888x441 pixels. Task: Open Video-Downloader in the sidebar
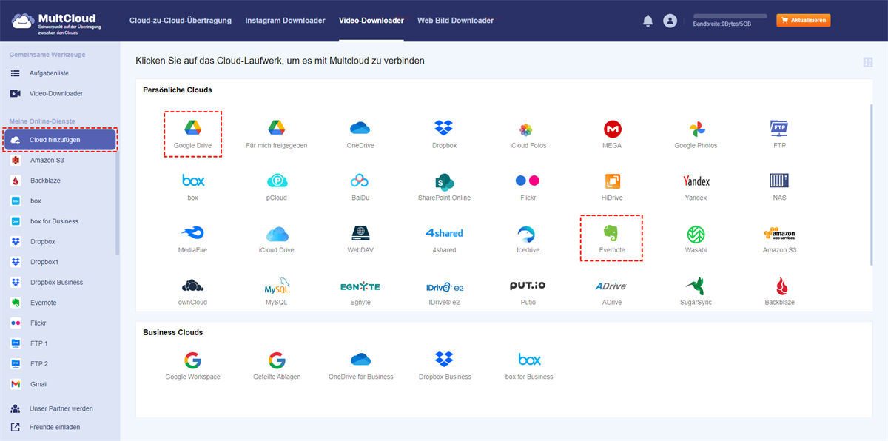(x=58, y=94)
